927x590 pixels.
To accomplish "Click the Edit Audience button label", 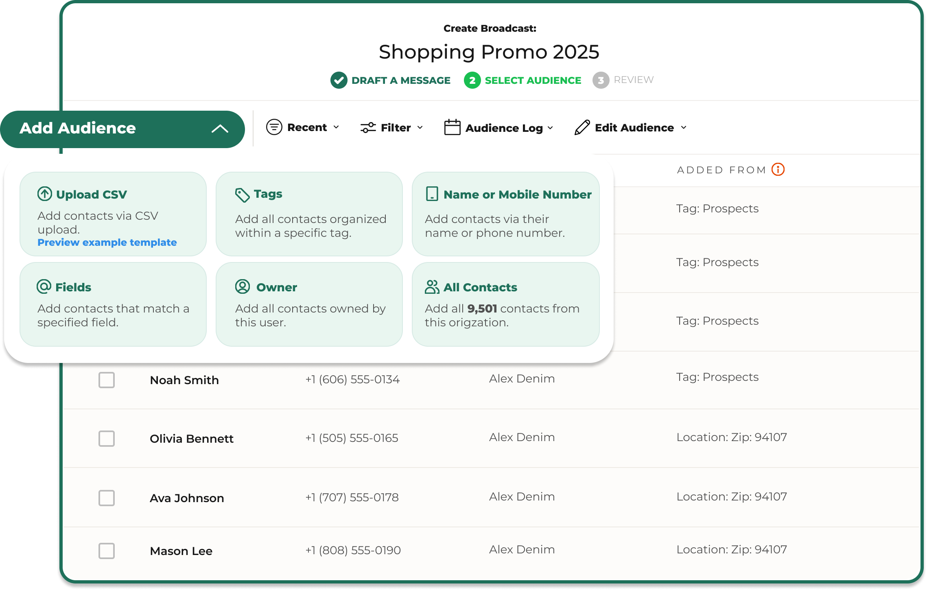I will coord(634,128).
